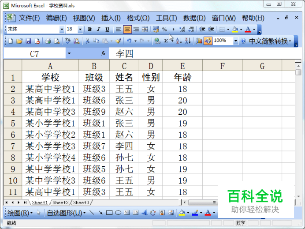Open fill color dropdown in formatting toolbar

click(x=241, y=30)
